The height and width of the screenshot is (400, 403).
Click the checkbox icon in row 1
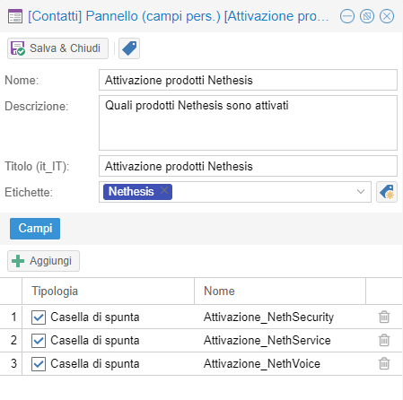coord(39,317)
